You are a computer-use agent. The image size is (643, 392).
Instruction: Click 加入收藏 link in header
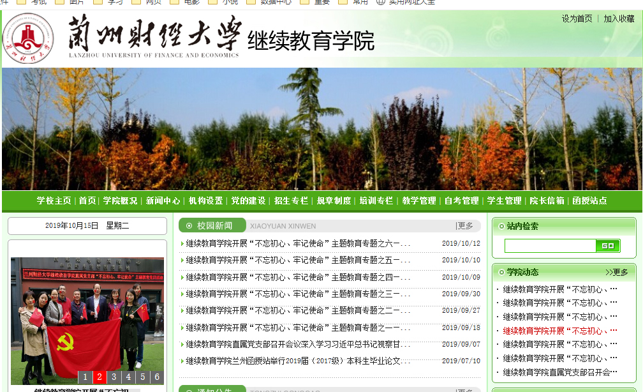click(619, 19)
